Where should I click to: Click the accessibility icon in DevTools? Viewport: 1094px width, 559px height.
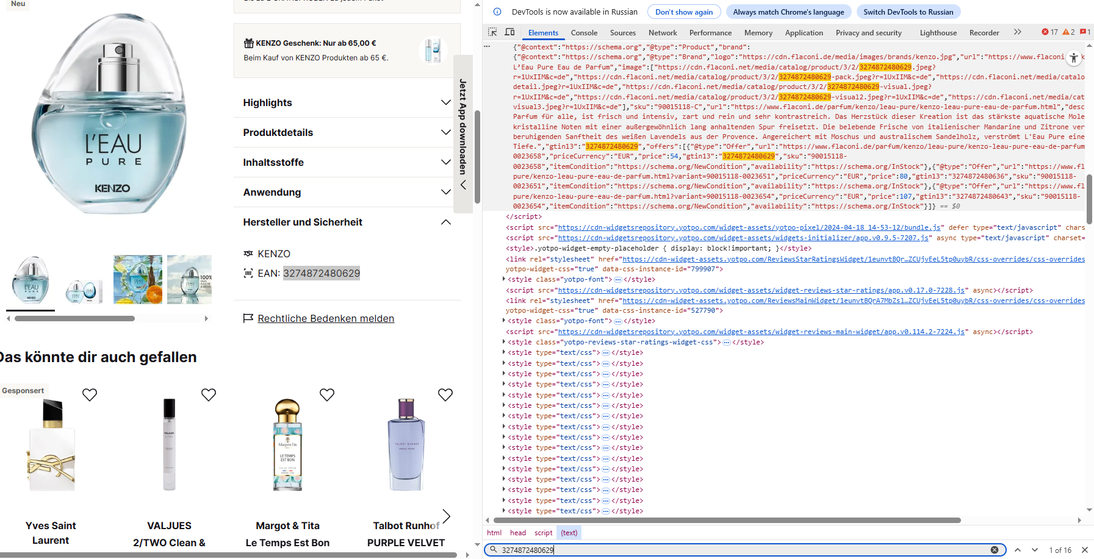(1074, 58)
